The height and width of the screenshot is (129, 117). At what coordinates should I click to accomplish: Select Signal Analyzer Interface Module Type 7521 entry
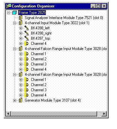(x=64, y=18)
